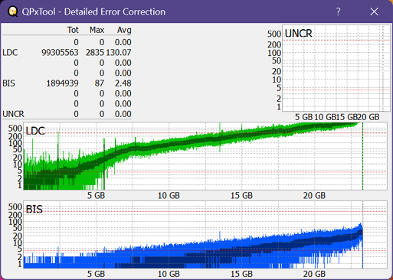Click the green end marker in LDC graph
393x280 pixels.
[362, 156]
